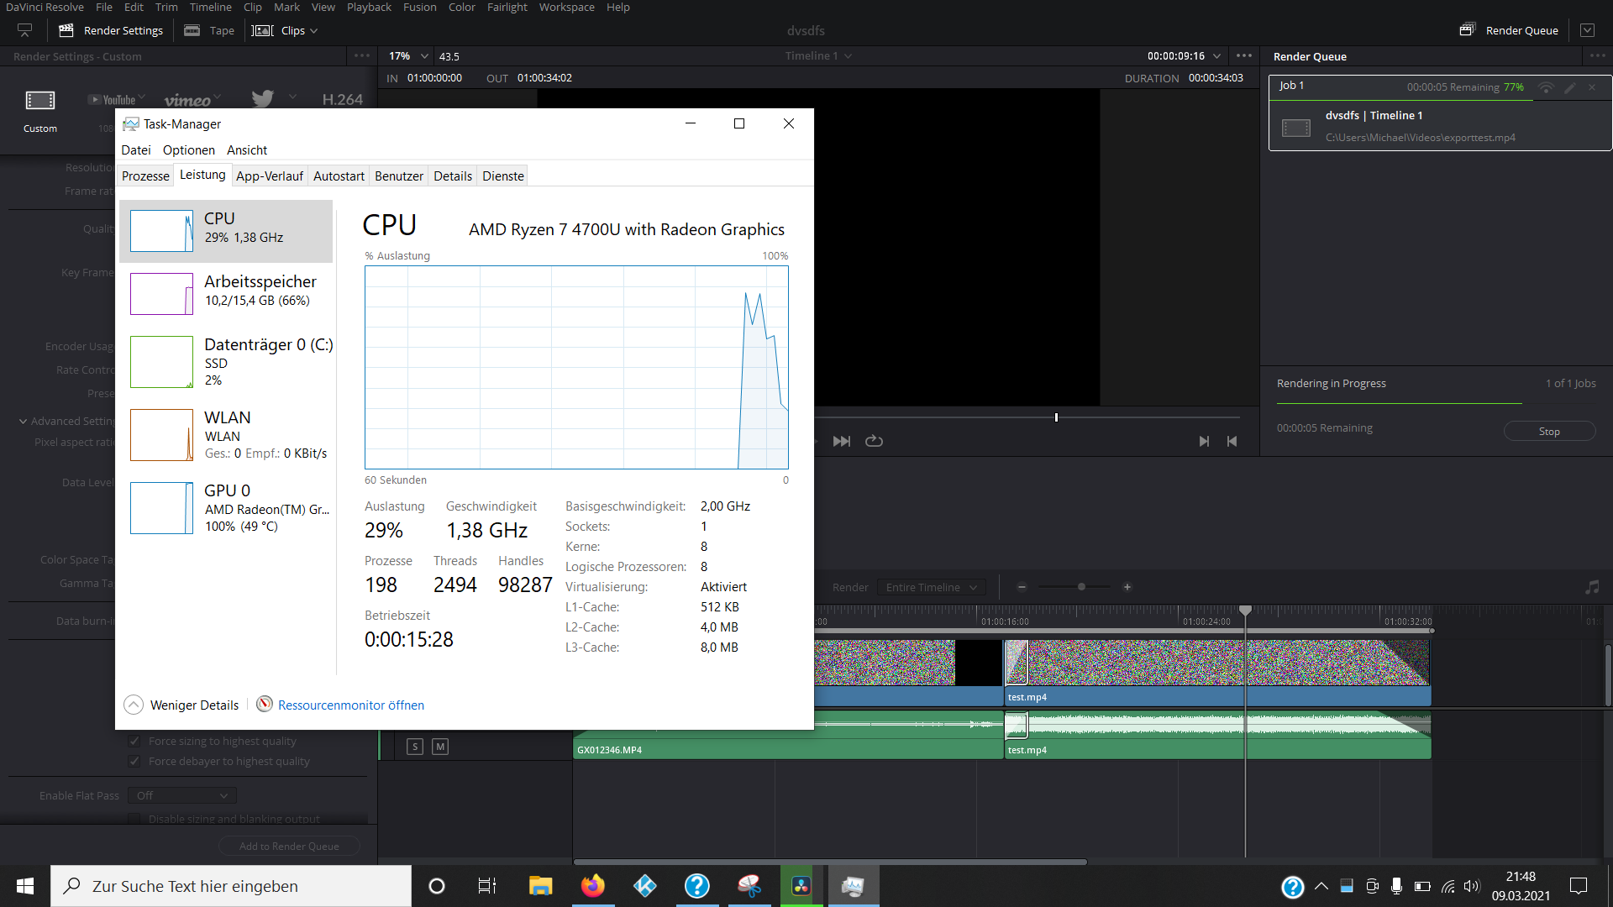Screen dimensions: 1613x907
Task: Select GPU 0 in Task-Manager sidebar
Action: (x=227, y=507)
